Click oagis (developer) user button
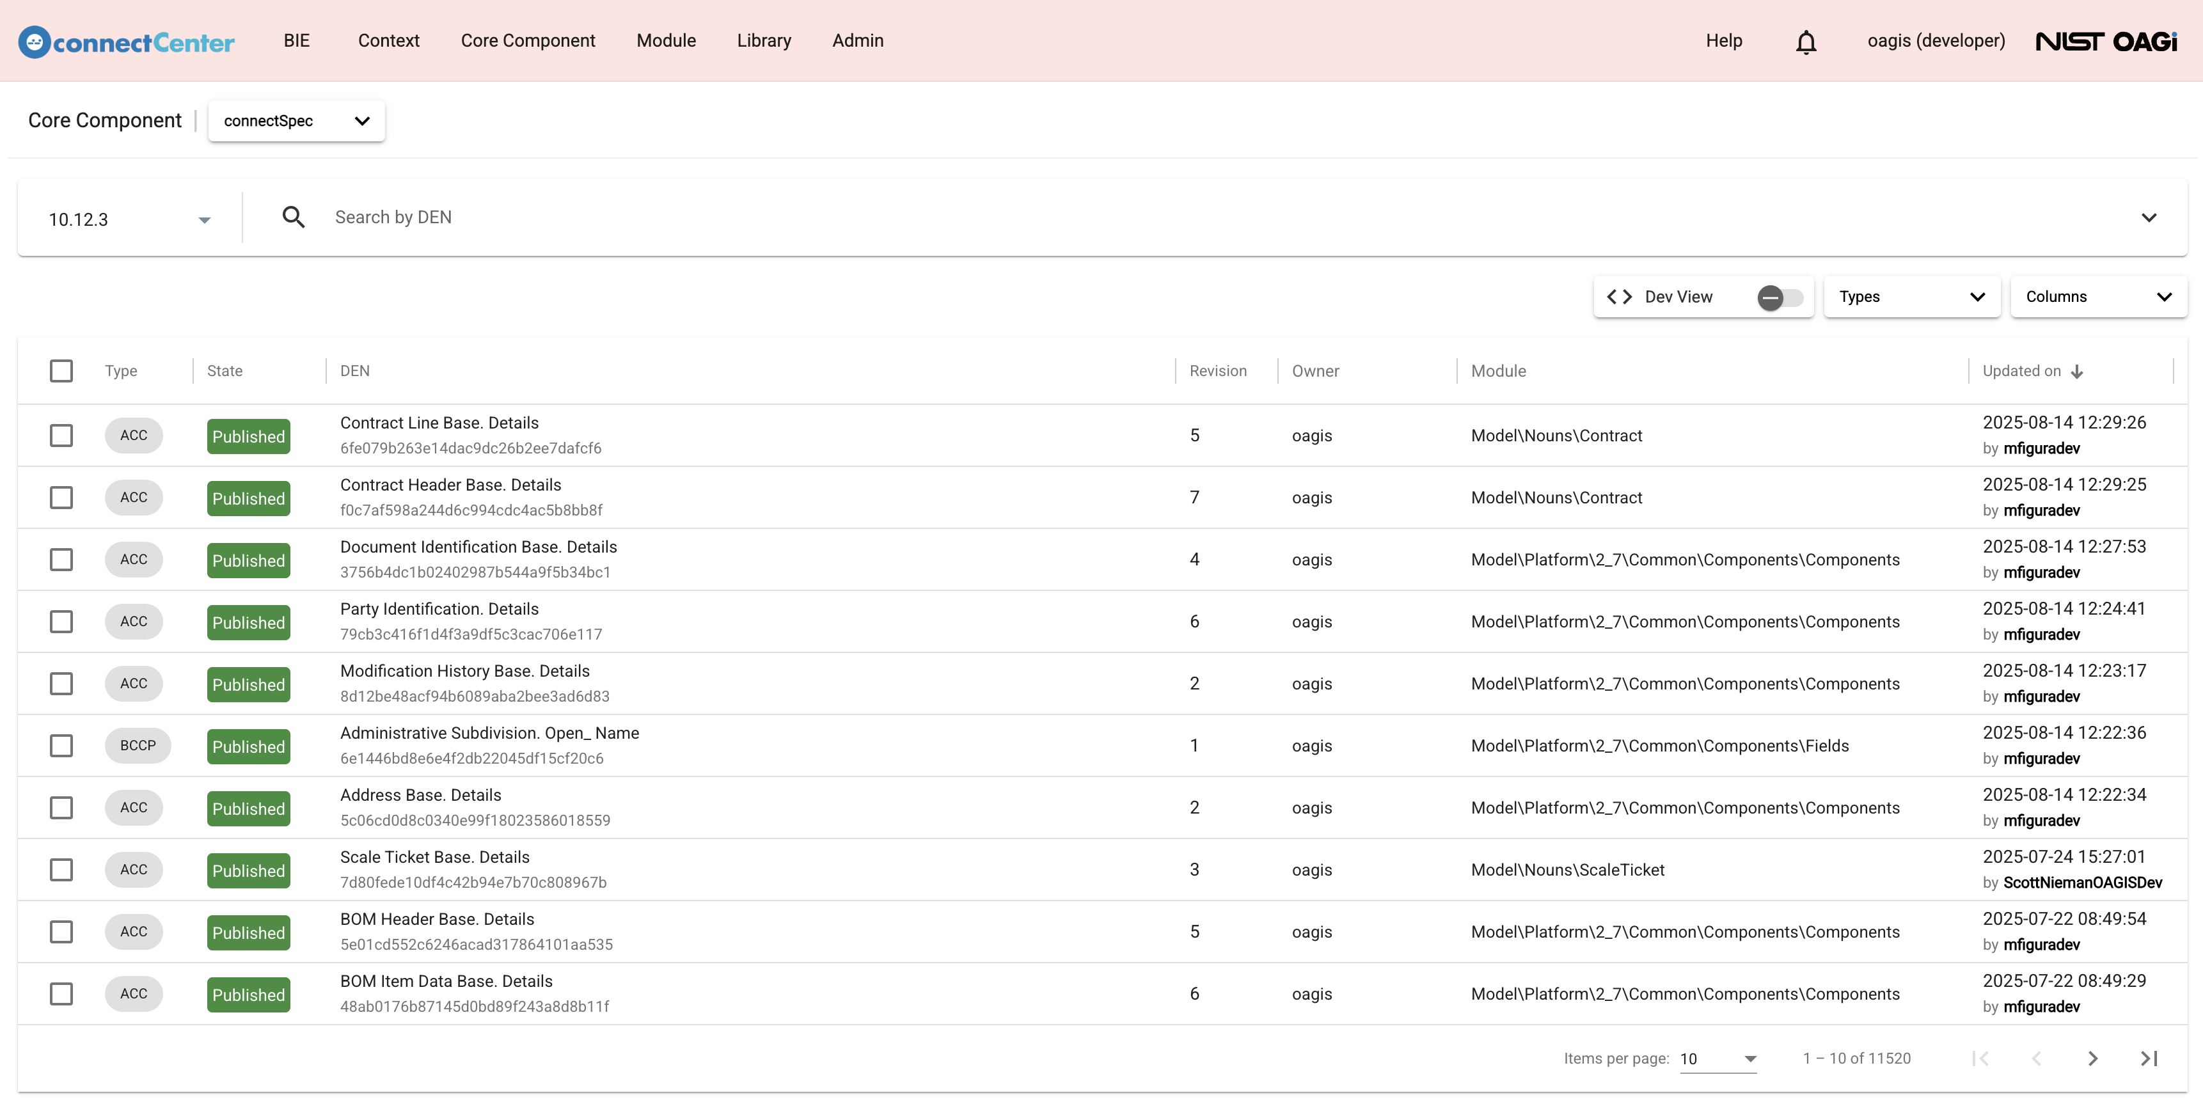Screen dimensions: 2203x1118 click(x=1936, y=41)
